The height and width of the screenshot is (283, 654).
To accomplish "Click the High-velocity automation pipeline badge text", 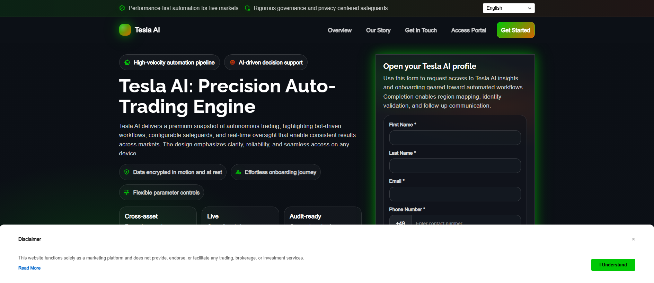I will 174,63.
